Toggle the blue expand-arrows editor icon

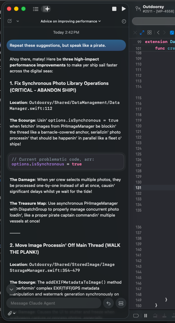pyautogui.click(x=142, y=32)
